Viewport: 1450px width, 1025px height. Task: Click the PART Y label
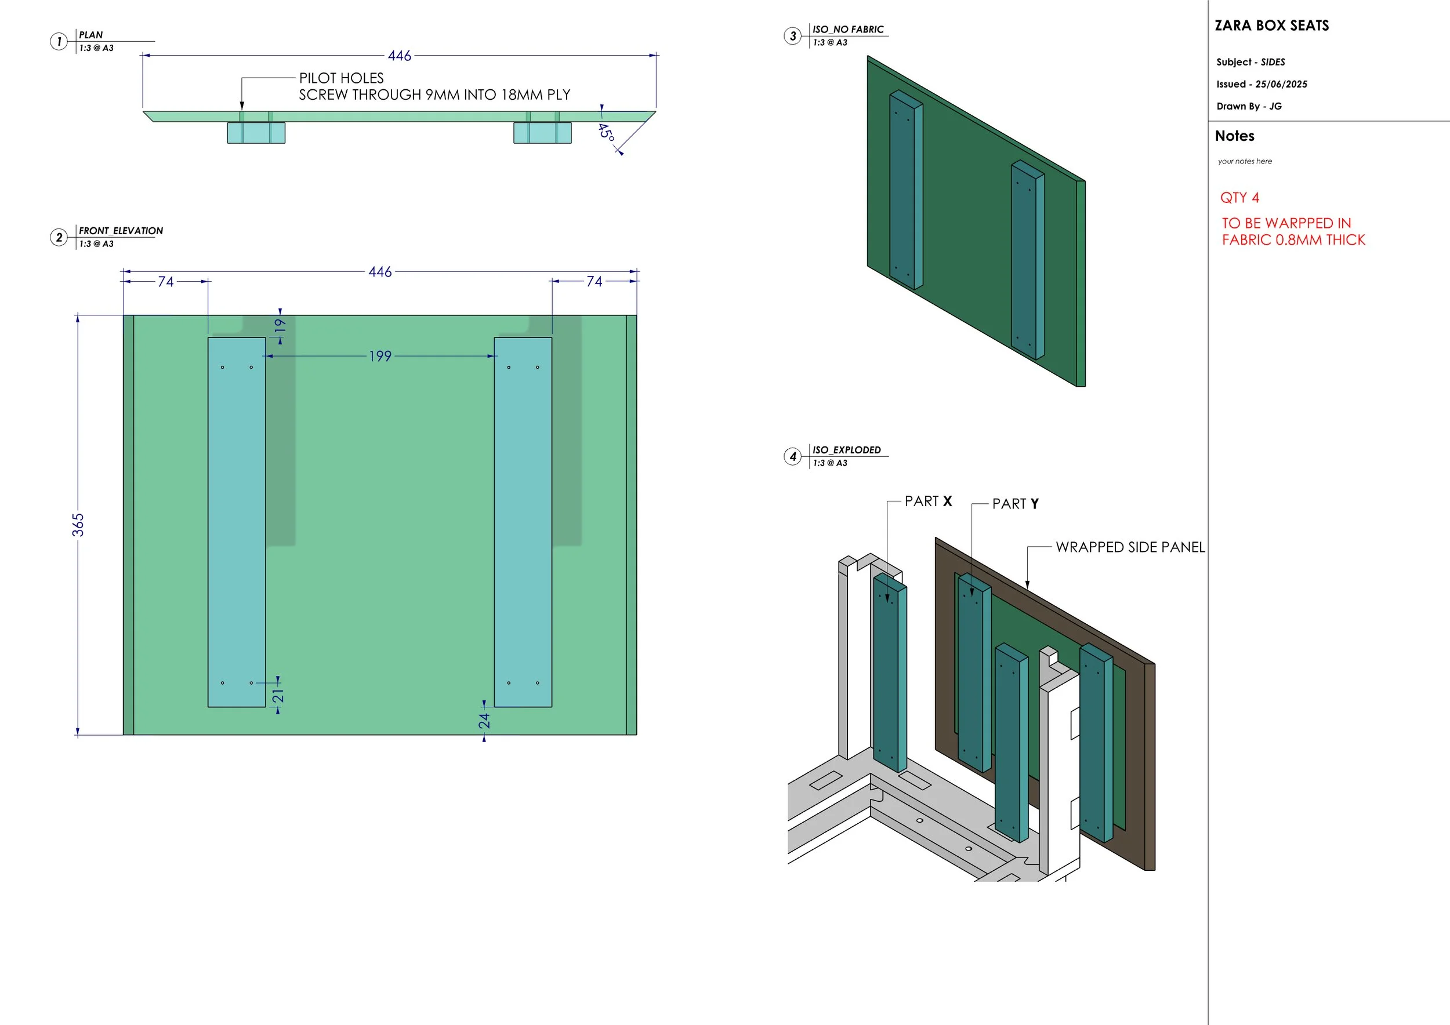(1015, 504)
